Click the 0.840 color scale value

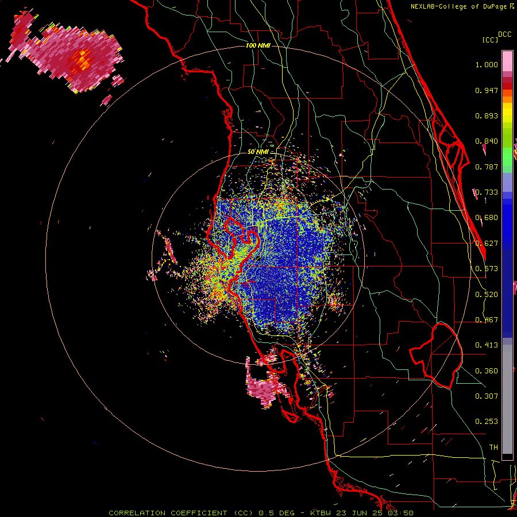tap(487, 141)
